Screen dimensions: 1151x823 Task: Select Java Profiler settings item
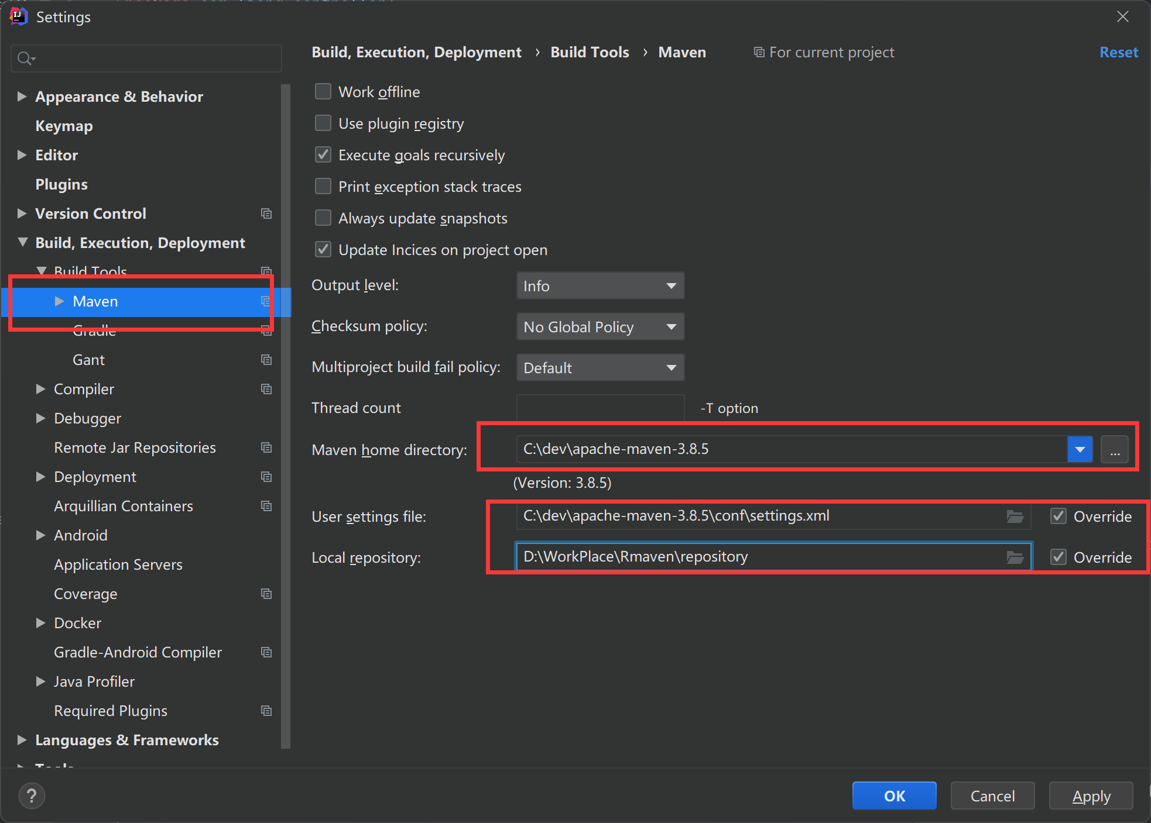94,681
